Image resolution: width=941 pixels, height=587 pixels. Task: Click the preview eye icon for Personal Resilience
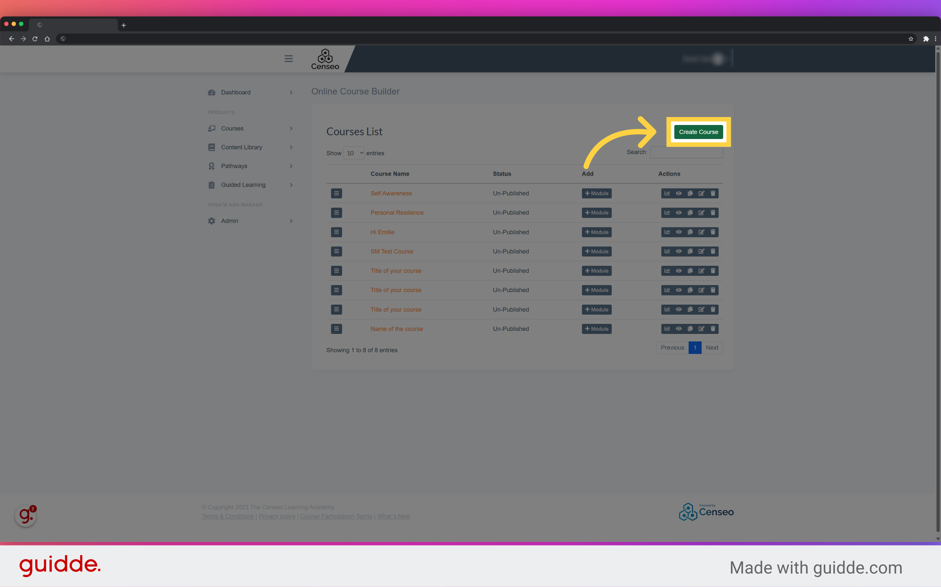[678, 212]
